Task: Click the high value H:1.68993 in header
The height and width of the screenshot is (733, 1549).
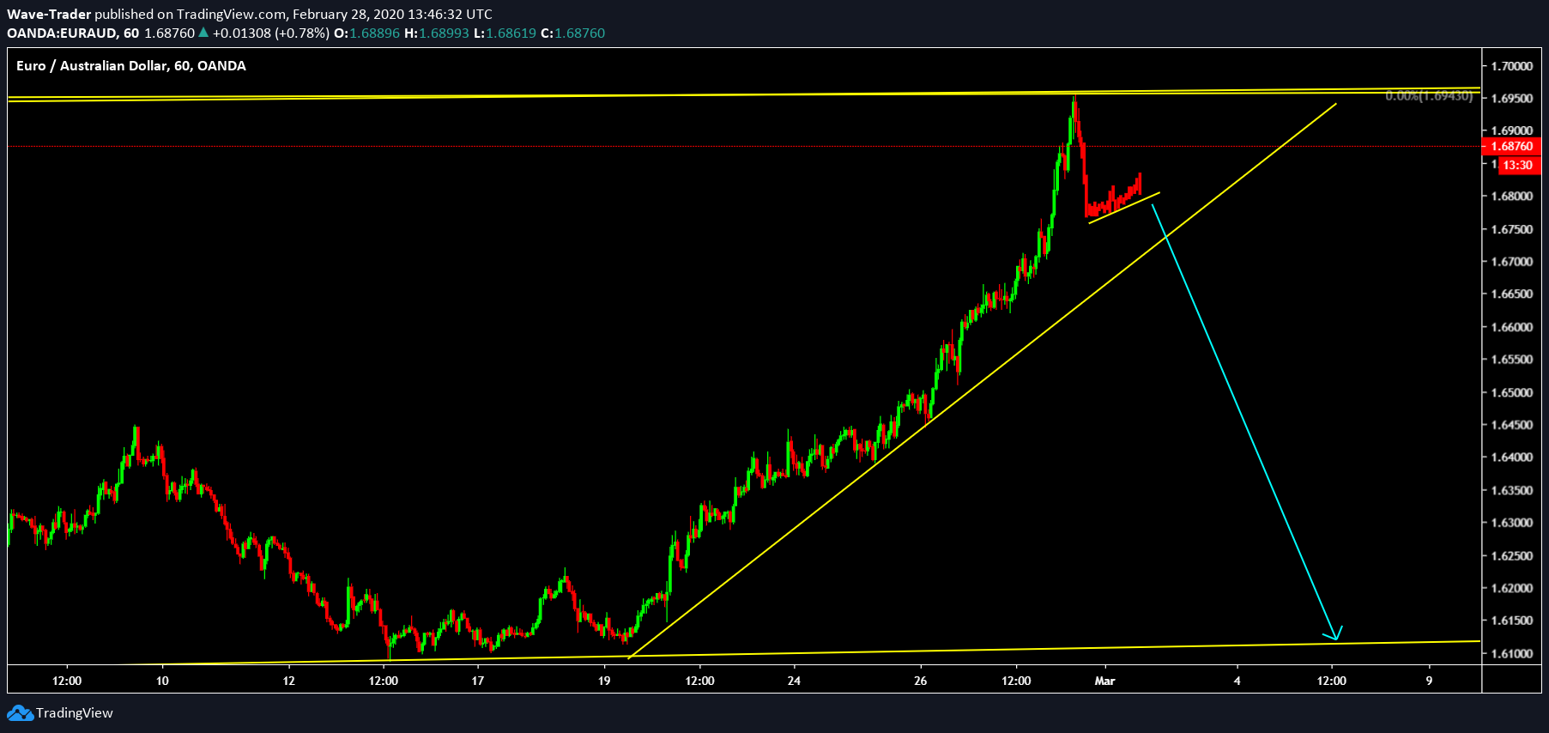Action: click(436, 33)
